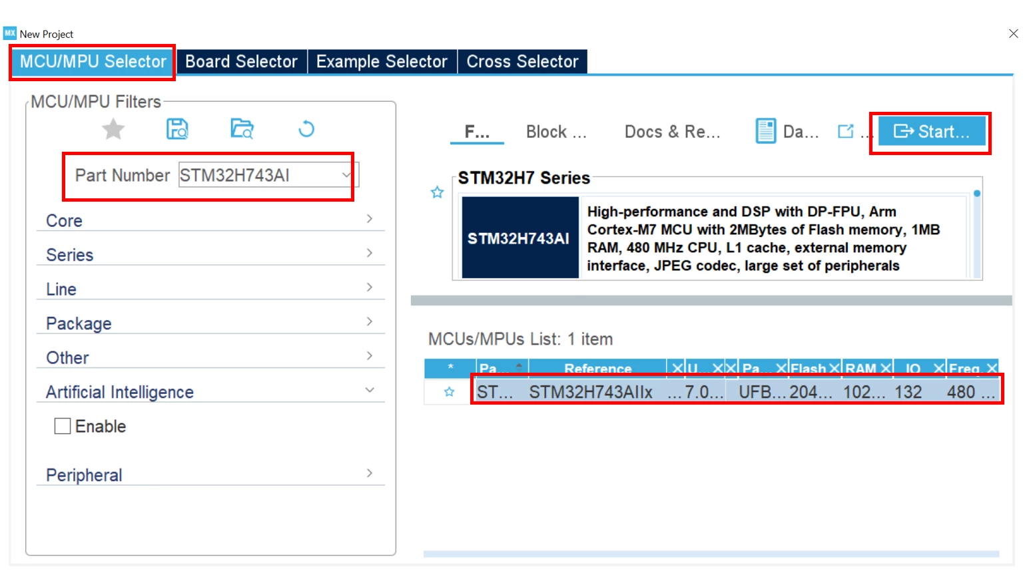This screenshot has width=1025, height=577.
Task: Select the F... features tab
Action: [x=477, y=132]
